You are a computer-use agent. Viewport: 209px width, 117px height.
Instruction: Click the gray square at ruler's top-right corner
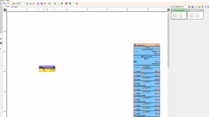(169, 10)
